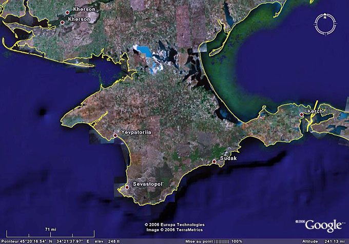
Task: Click the Google logo watermark
Action: tap(324, 226)
